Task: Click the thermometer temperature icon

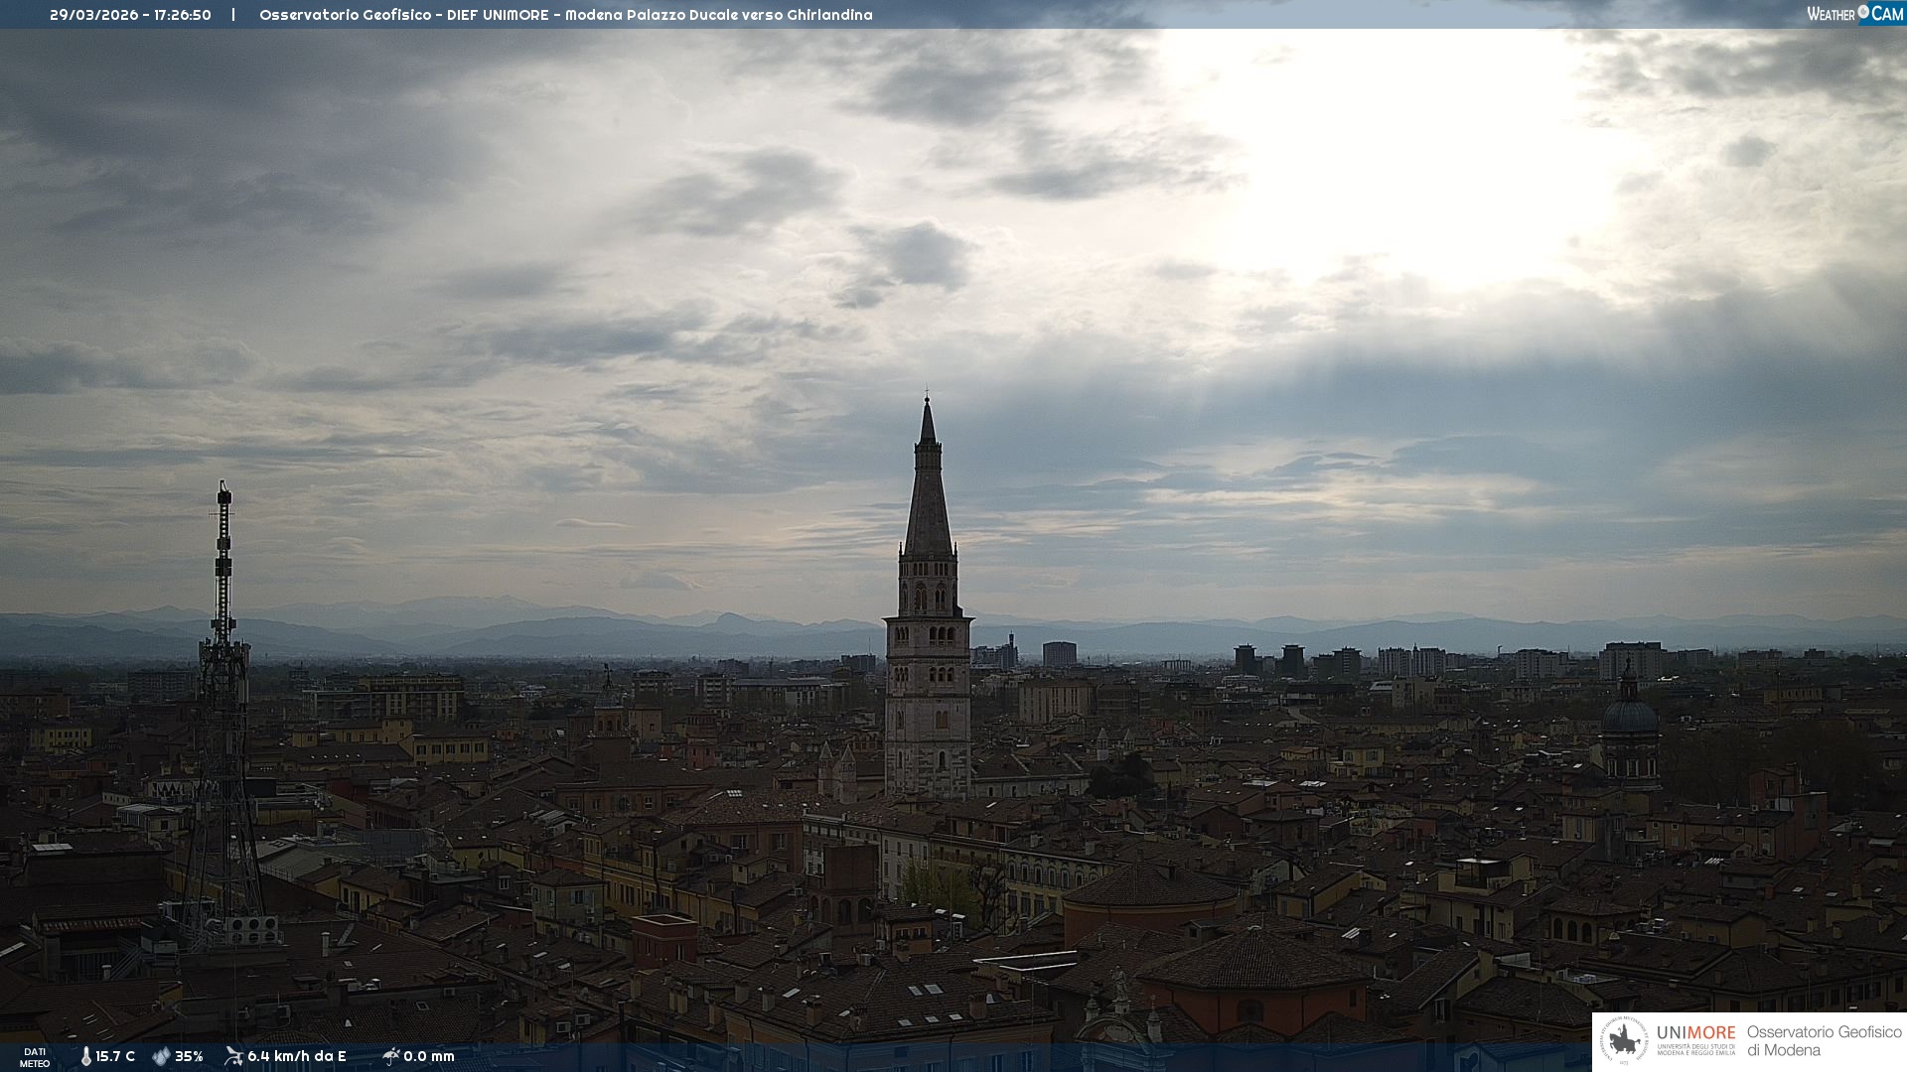Action: [x=86, y=1056]
